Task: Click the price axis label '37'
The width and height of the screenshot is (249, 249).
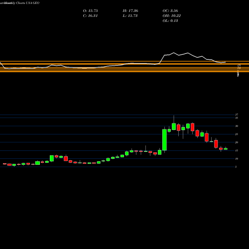Action: tap(237, 115)
